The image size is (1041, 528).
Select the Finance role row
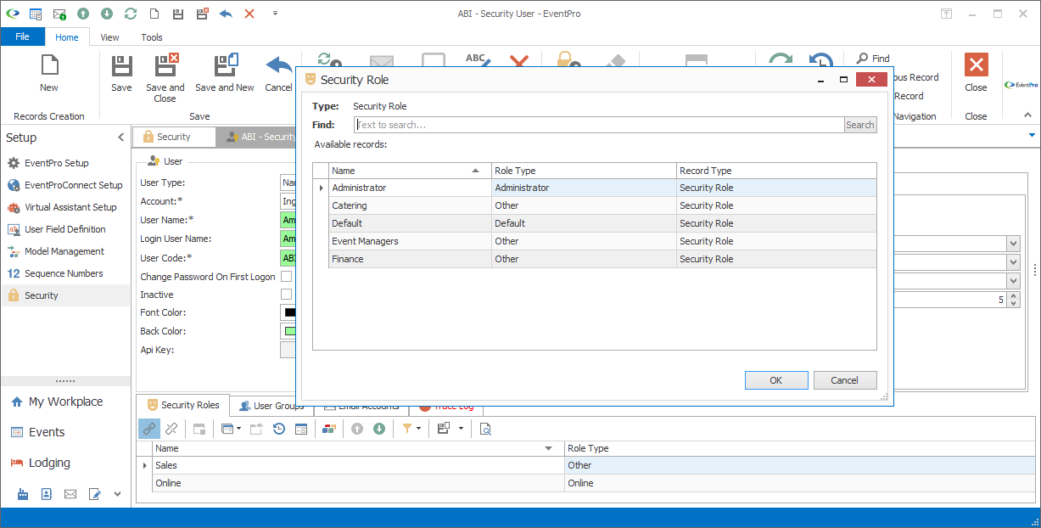point(603,259)
